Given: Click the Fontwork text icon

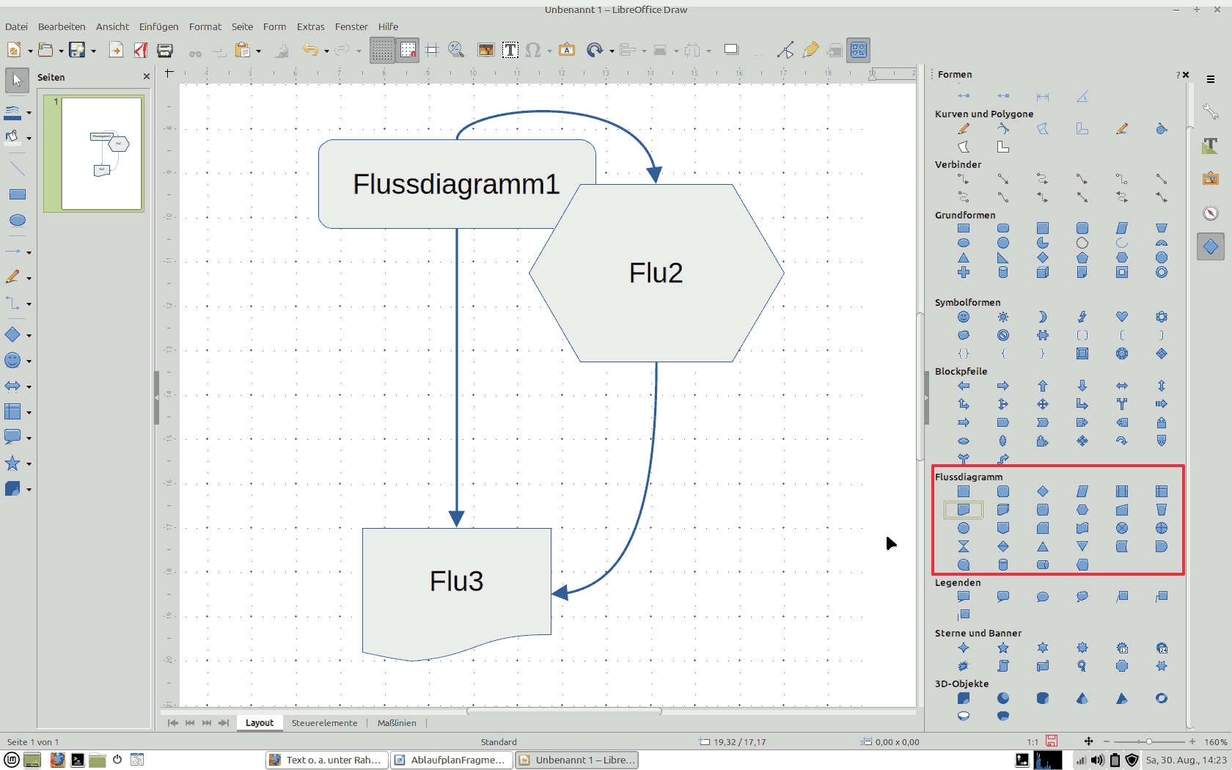Looking at the screenshot, I should [567, 50].
